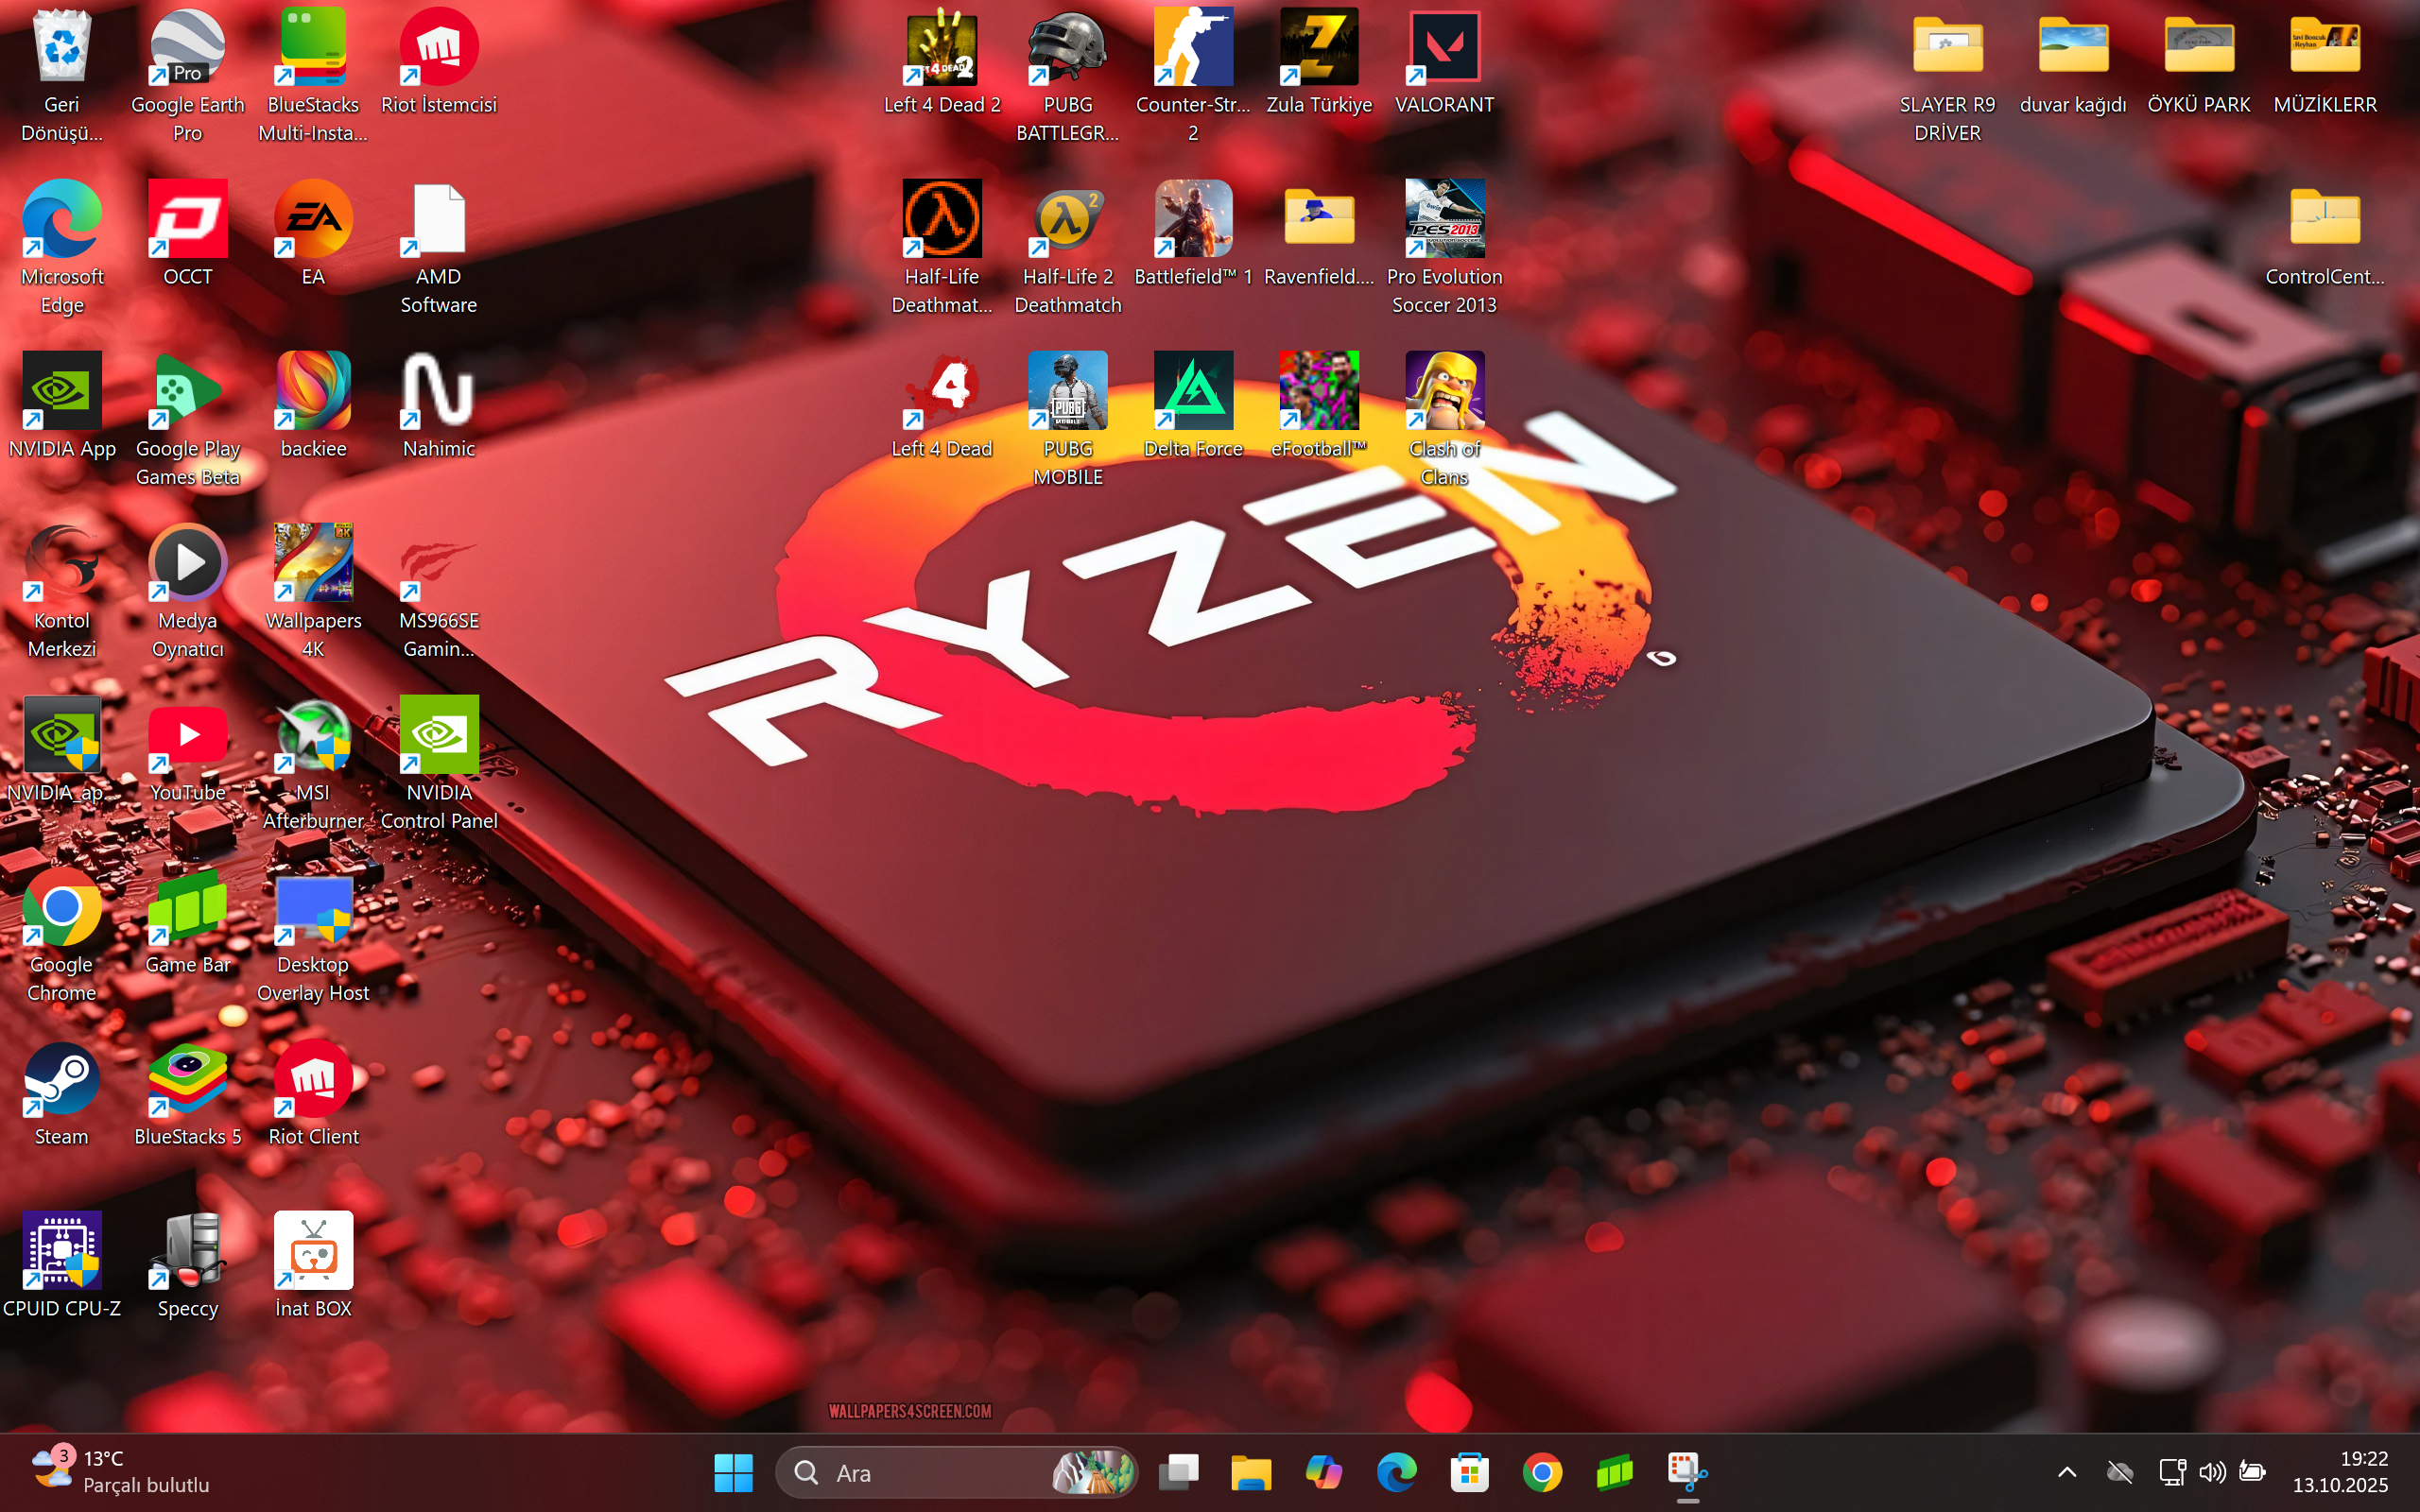Open the Windows Start menu
Screen dimensions: 2420x1512
(x=733, y=1472)
